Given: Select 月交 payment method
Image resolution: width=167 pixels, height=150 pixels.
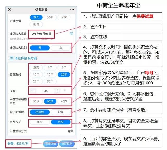Looking at the screenshot, I should tap(61, 122).
